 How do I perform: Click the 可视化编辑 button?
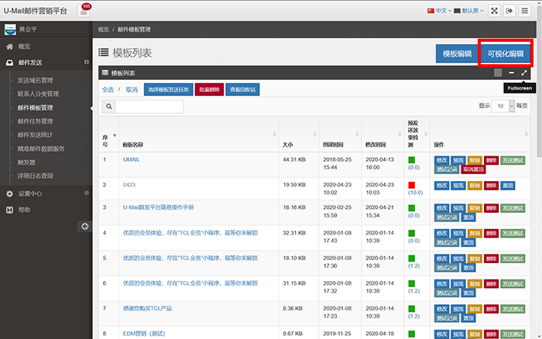click(x=505, y=54)
